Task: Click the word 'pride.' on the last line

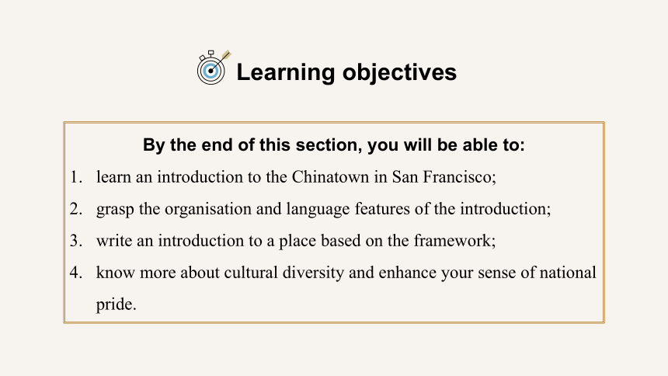Action: click(116, 305)
